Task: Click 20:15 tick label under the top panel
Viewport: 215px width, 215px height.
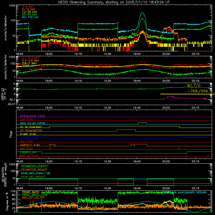Action: pos(195,54)
